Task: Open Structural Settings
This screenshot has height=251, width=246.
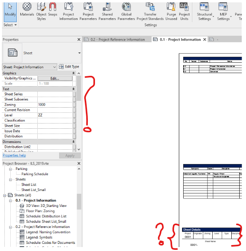Action: click(205, 12)
